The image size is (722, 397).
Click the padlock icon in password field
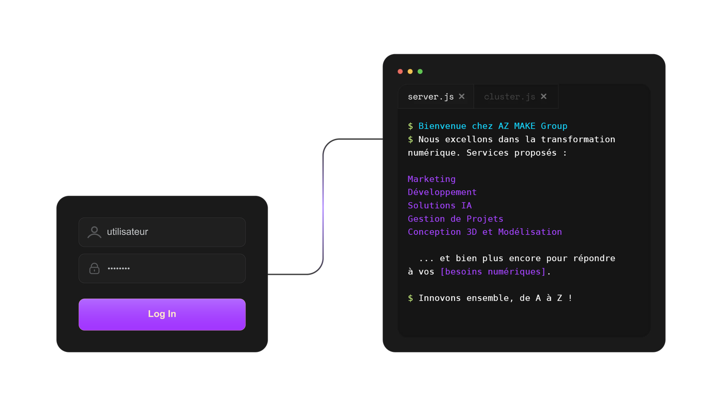[94, 268]
